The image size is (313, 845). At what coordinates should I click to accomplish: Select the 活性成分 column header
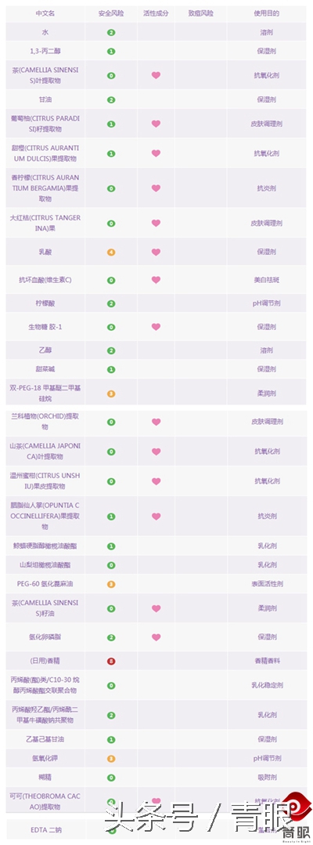(x=156, y=13)
